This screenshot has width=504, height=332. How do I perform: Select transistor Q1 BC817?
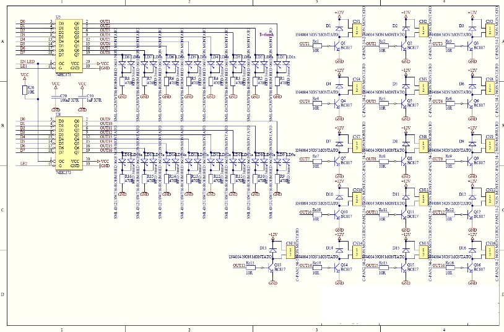coord(337,46)
